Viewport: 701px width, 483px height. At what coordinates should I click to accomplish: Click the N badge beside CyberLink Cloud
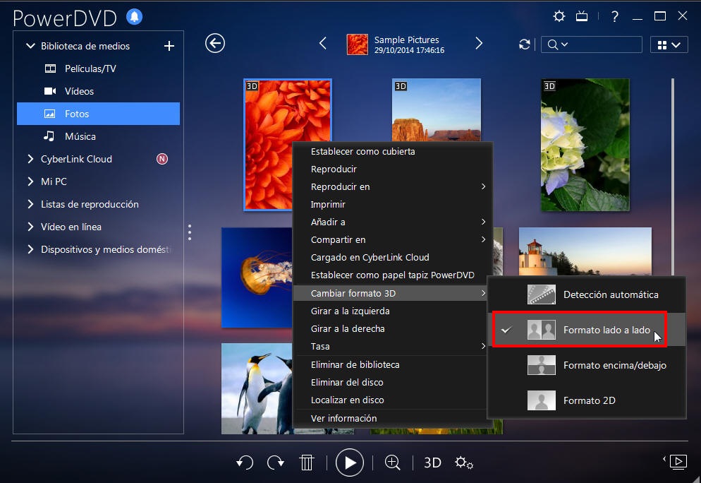pyautogui.click(x=161, y=159)
